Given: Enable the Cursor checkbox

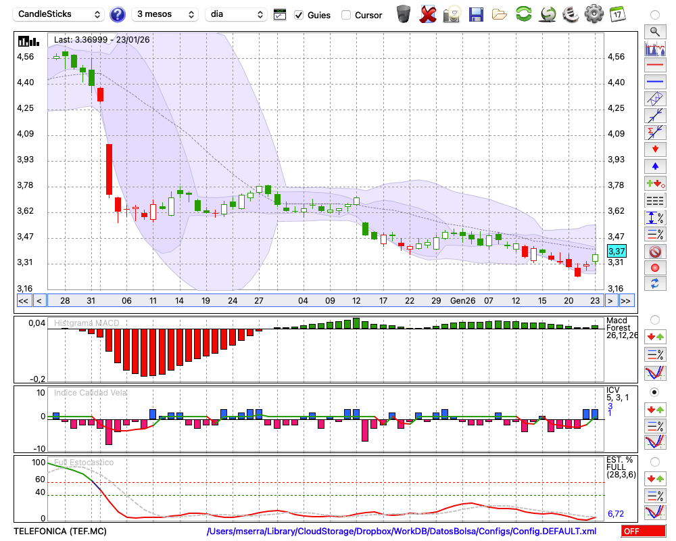Looking at the screenshot, I should tap(346, 15).
